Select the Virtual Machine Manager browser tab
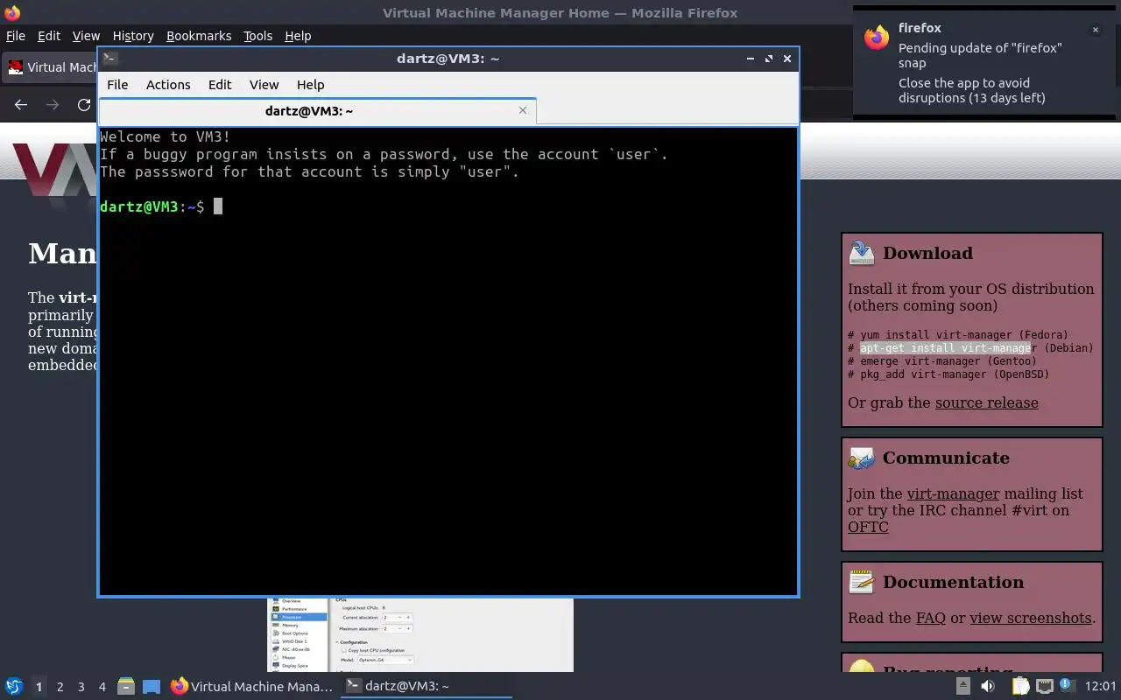Image resolution: width=1121 pixels, height=700 pixels. (x=51, y=67)
